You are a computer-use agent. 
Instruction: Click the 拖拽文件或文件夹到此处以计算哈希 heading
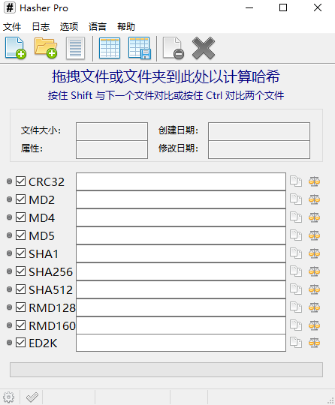point(166,76)
